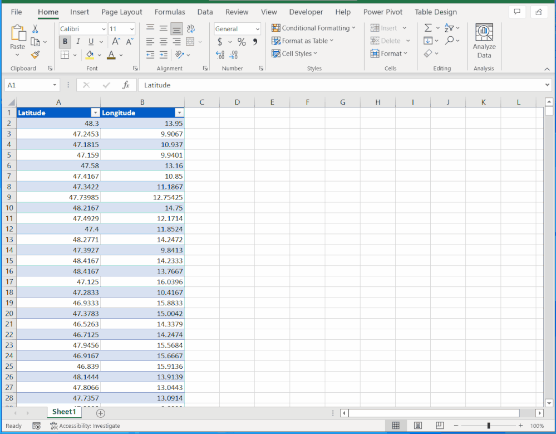Switch to the Page Layout tab
This screenshot has height=434, width=556.
(122, 12)
